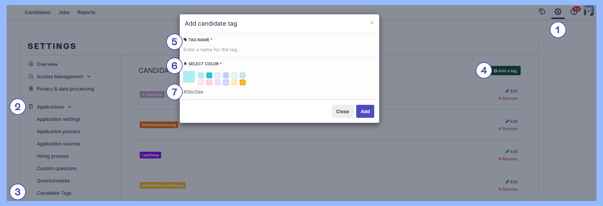Open the Jobs menu item
The height and width of the screenshot is (206, 603).
pos(64,12)
